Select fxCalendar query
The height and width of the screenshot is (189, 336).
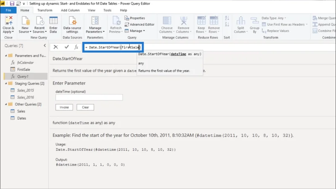[x=26, y=63]
